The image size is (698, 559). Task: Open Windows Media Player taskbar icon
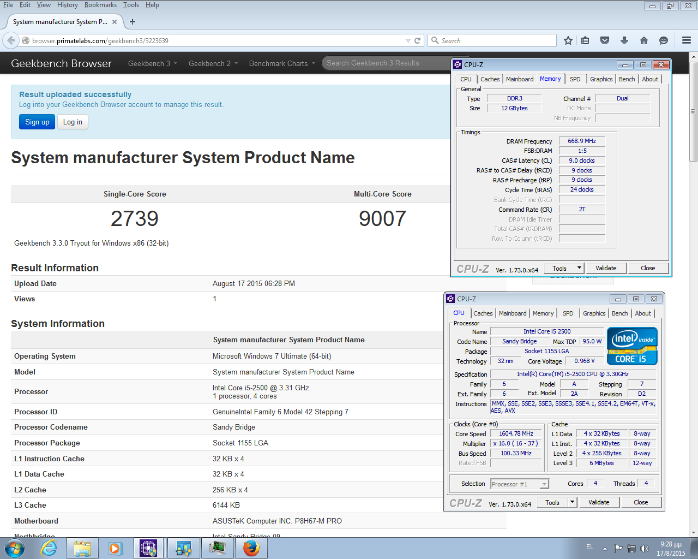pos(116,548)
